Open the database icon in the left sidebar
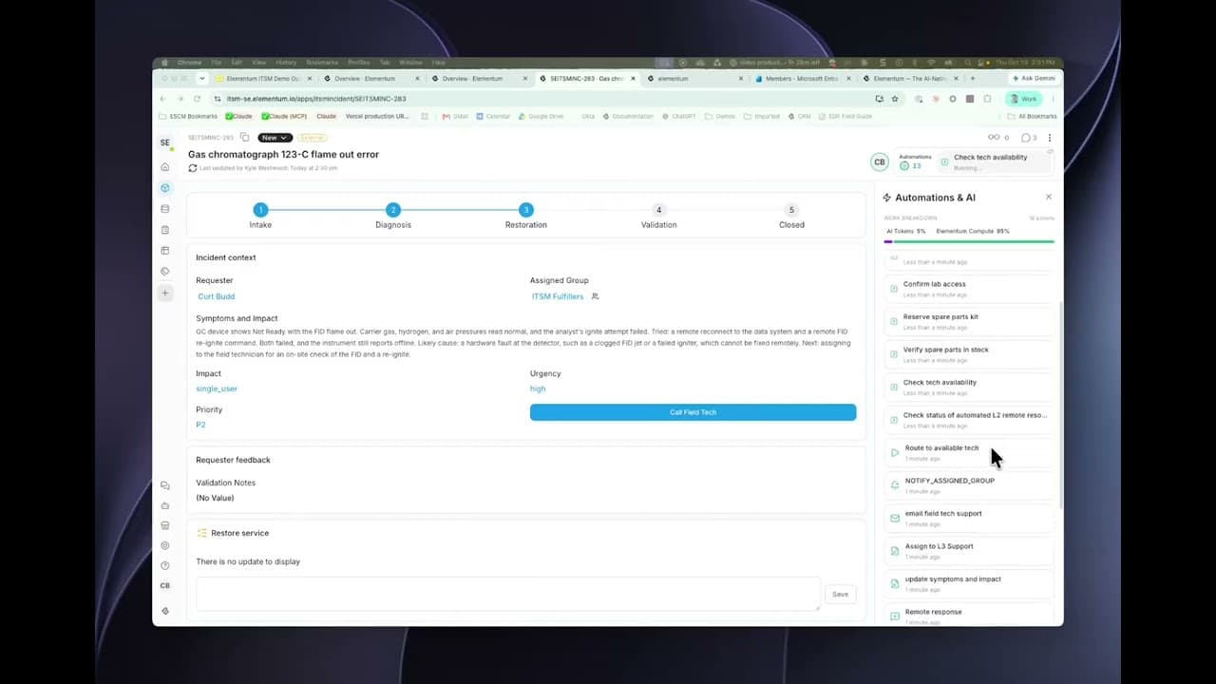 pyautogui.click(x=165, y=209)
